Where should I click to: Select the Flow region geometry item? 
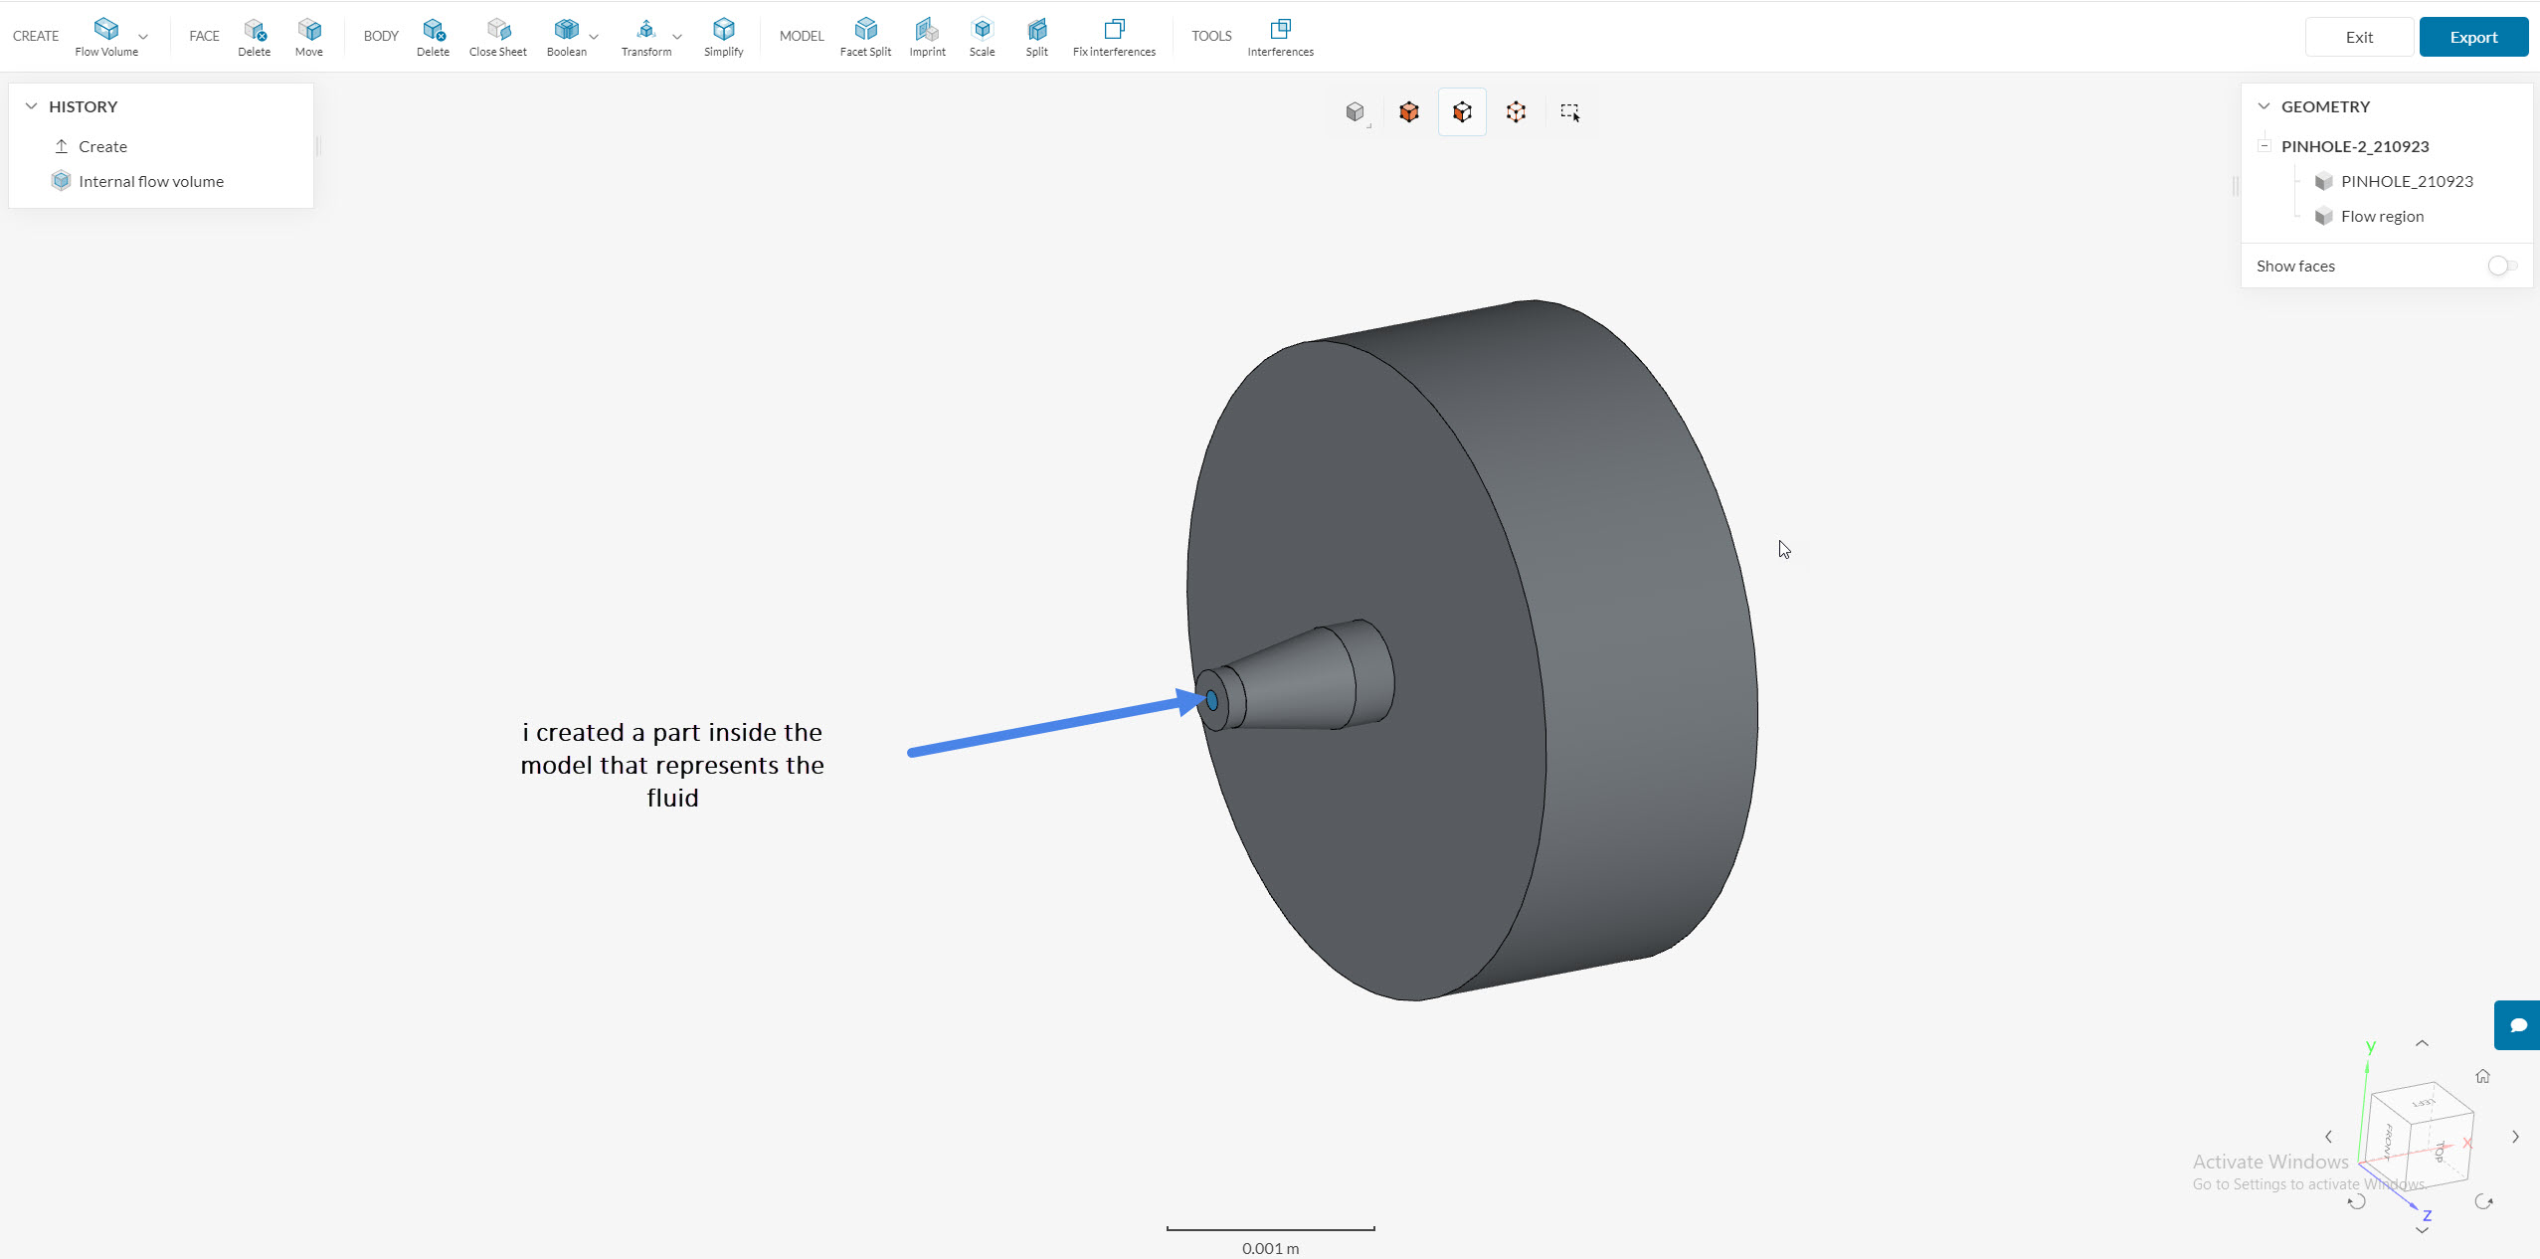(2381, 216)
